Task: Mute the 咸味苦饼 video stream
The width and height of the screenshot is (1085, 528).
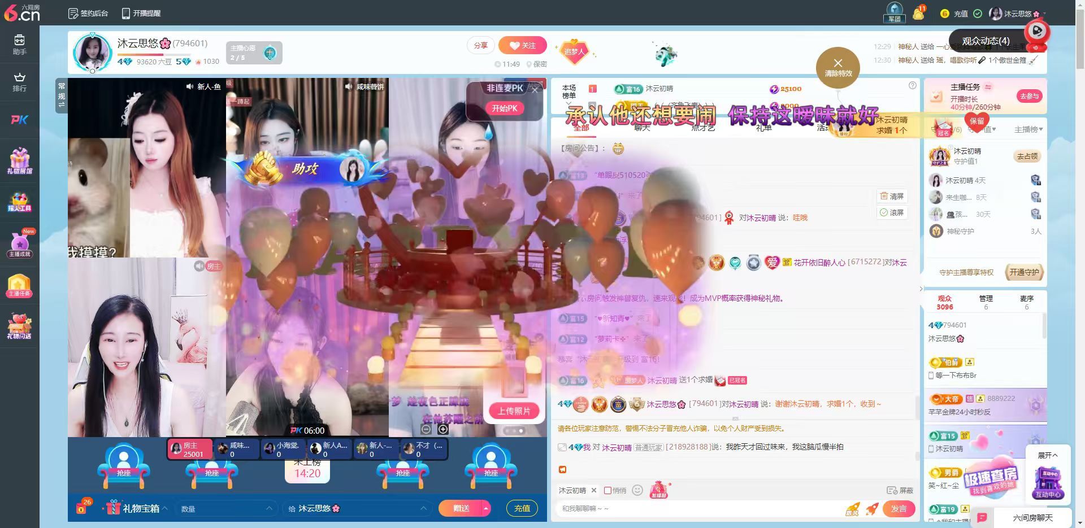Action: tap(349, 86)
